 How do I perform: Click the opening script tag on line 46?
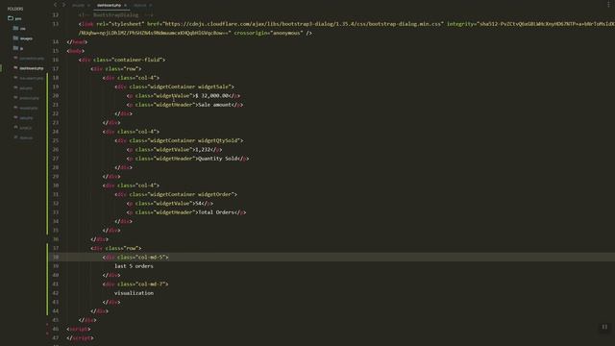pos(79,329)
